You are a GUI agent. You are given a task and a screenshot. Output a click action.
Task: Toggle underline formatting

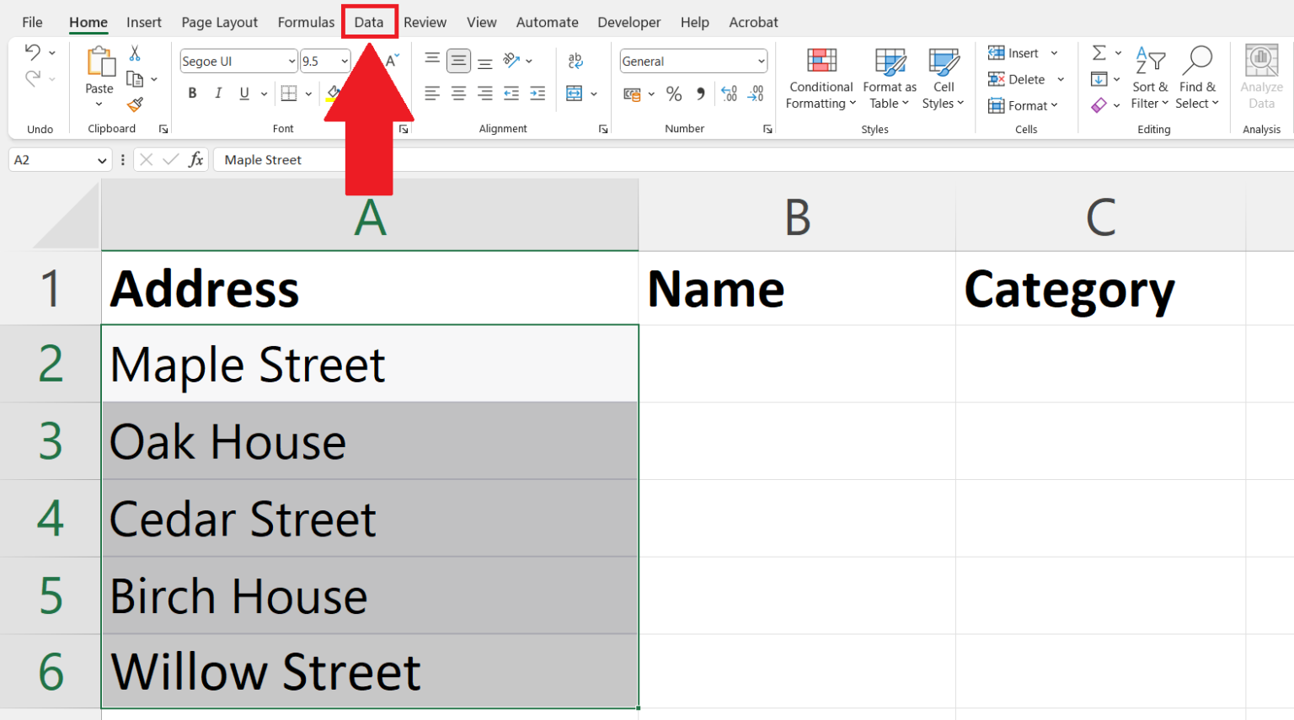tap(243, 93)
